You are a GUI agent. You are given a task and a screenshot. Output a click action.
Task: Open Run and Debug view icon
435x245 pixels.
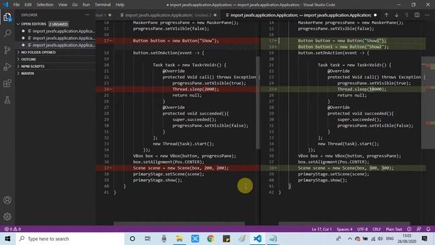(7, 67)
